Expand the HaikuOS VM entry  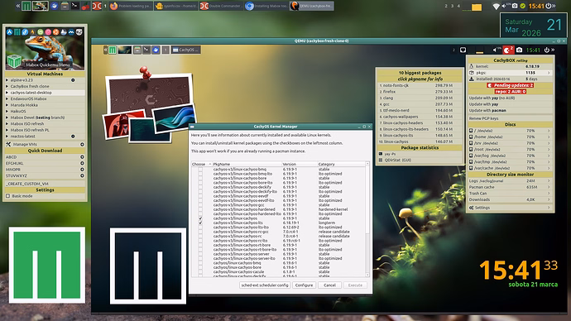(x=45, y=111)
